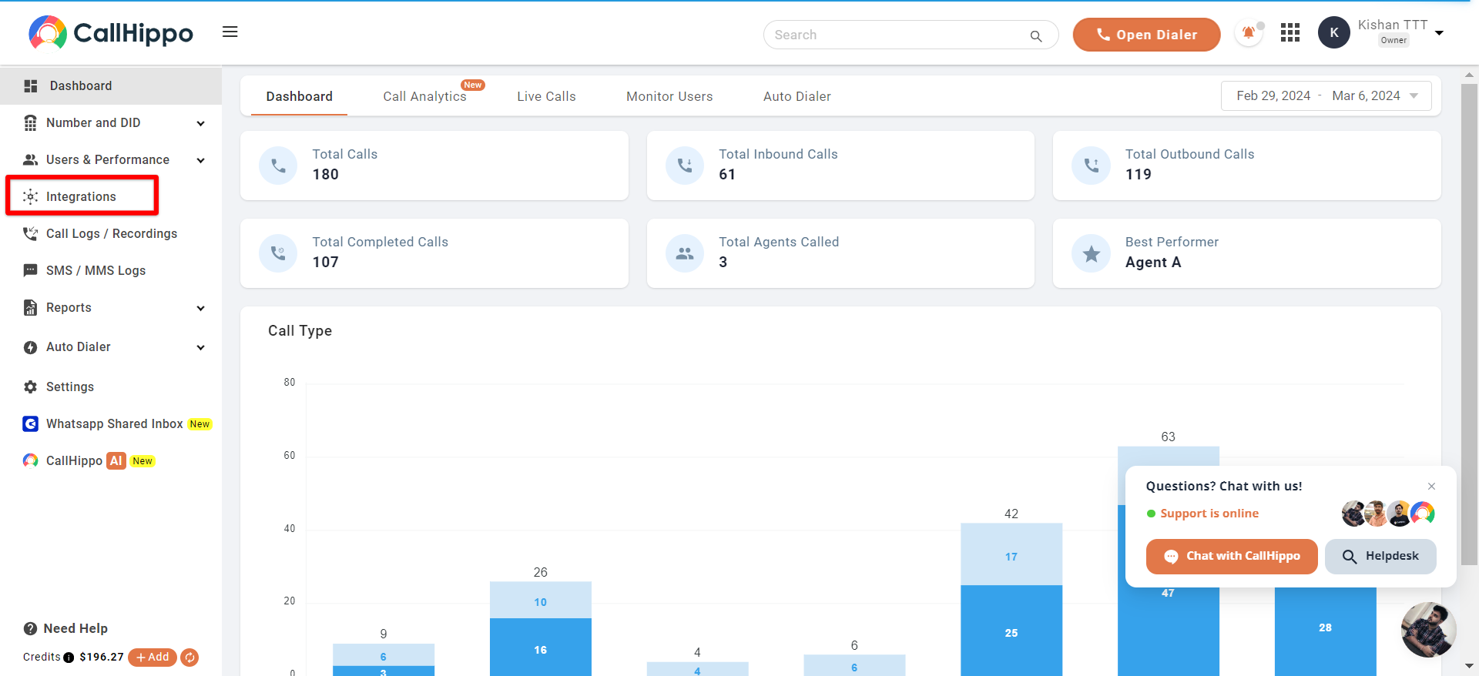Click the support agent photo bubble

pyautogui.click(x=1428, y=630)
